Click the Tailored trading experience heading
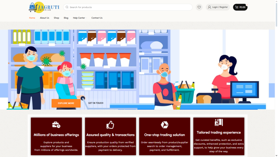This screenshot has width=278, height=157. coord(219,132)
